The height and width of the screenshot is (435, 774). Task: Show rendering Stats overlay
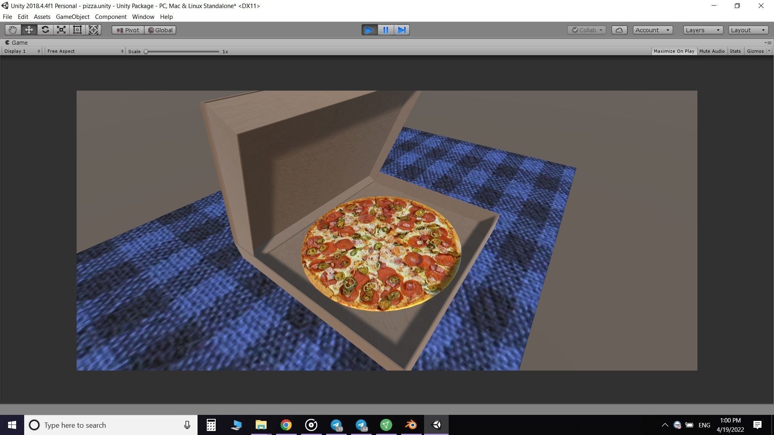735,51
